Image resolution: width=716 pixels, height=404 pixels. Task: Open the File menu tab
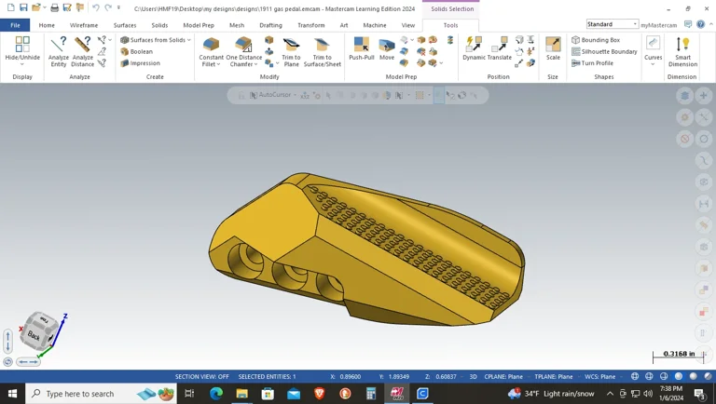15,25
